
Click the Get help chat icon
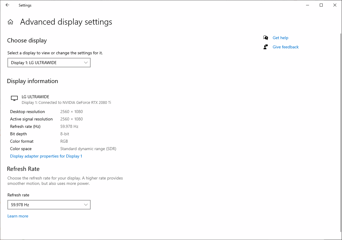tap(266, 38)
